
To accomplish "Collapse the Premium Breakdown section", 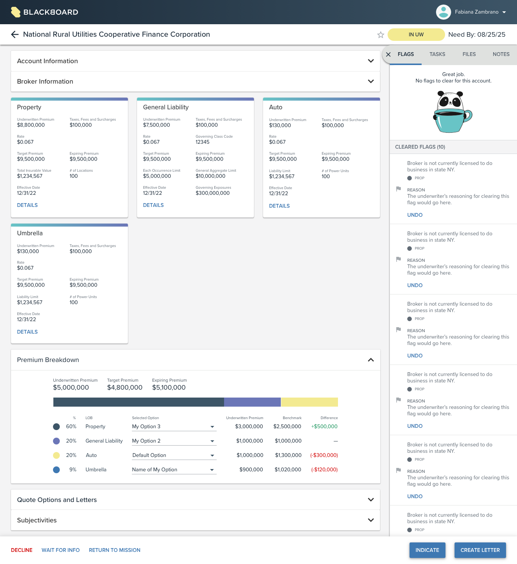I will pyautogui.click(x=371, y=360).
